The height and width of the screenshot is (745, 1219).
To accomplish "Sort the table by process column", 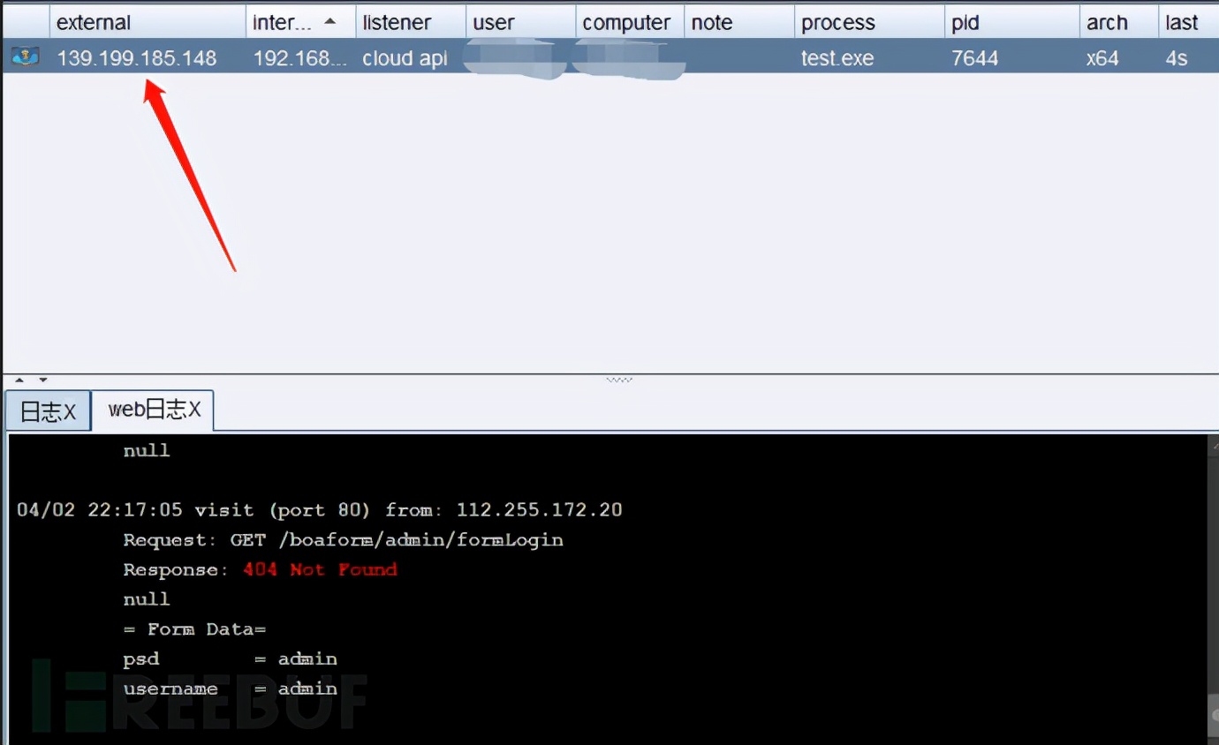I will (x=869, y=22).
